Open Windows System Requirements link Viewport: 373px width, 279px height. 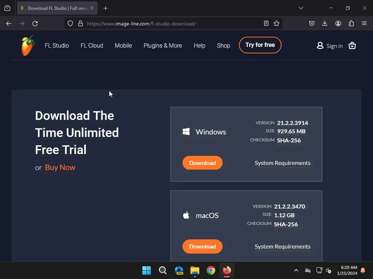283,163
